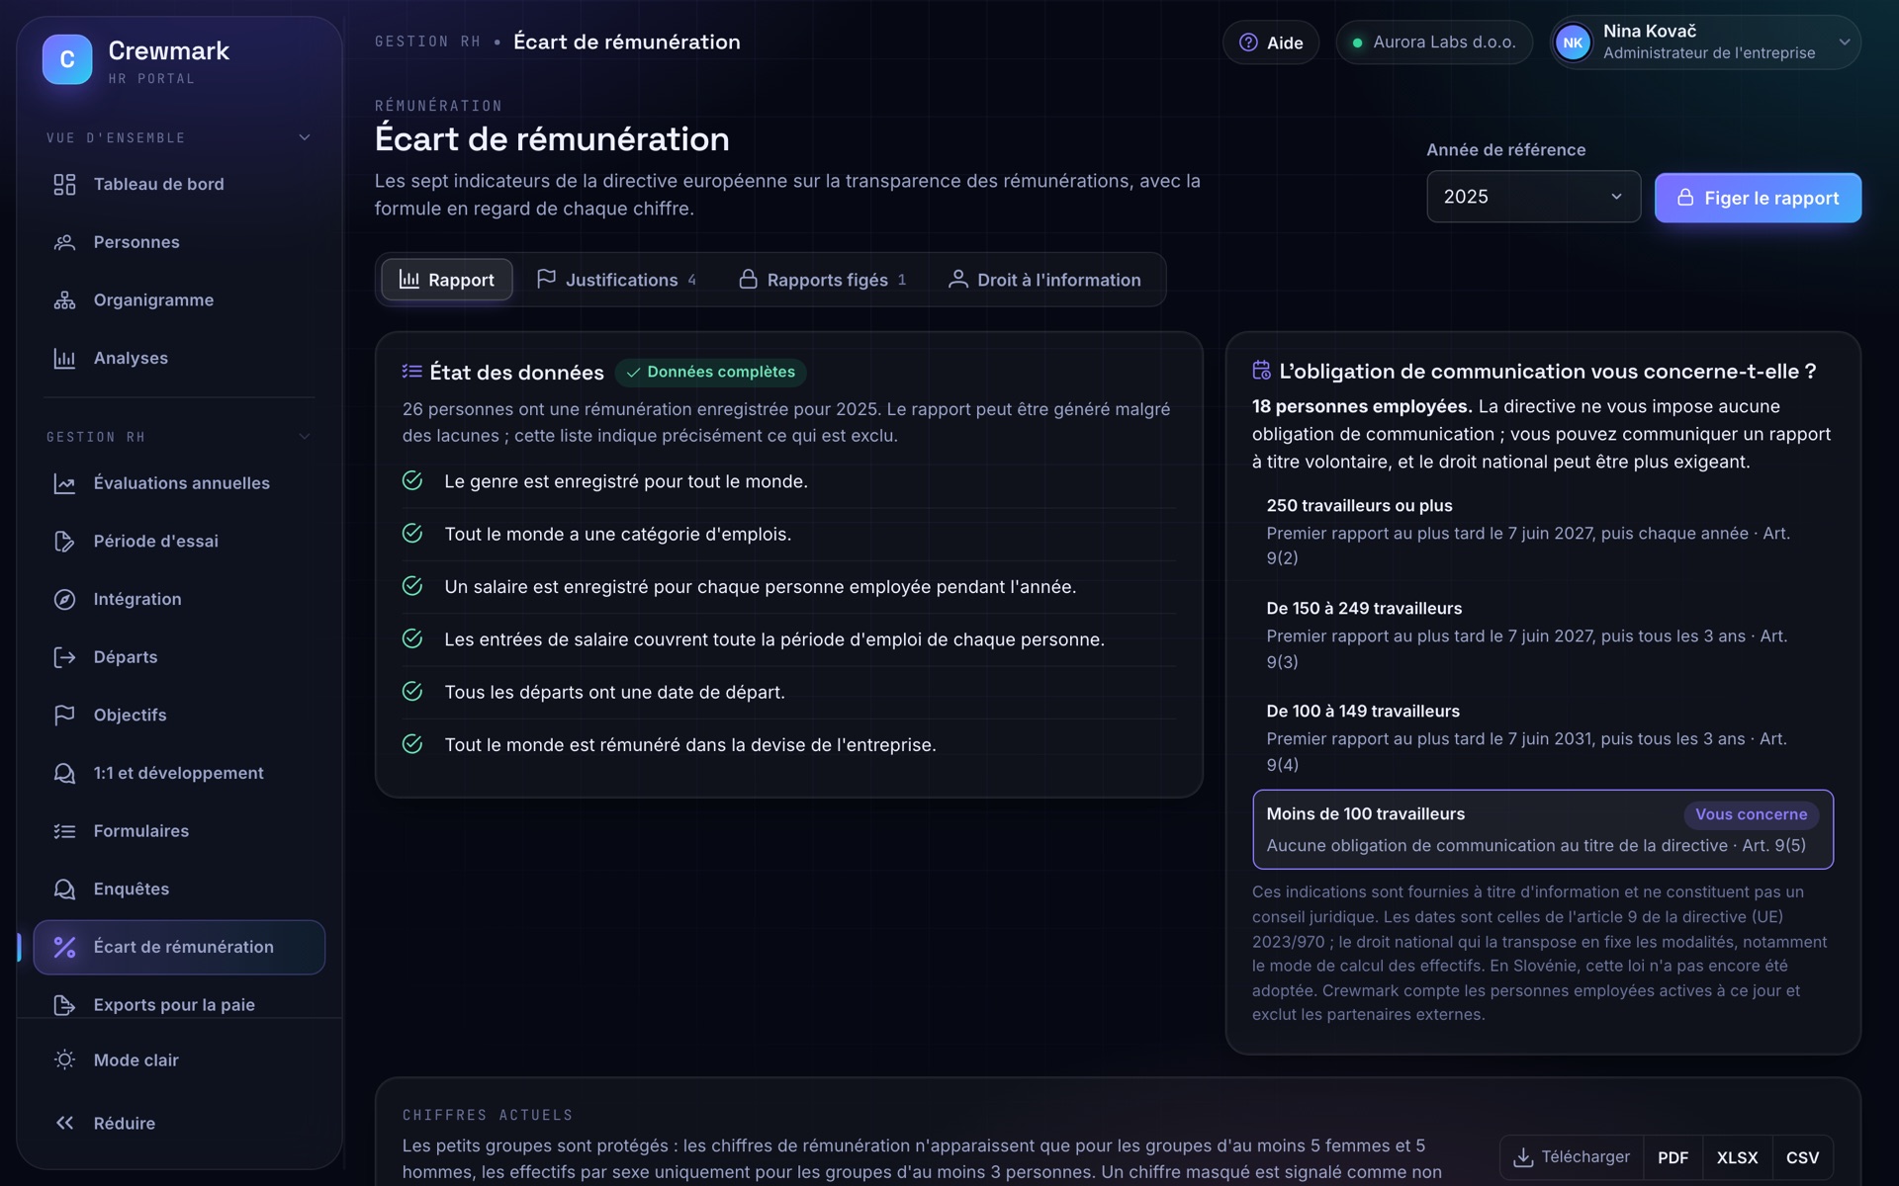Screen dimensions: 1899x1186
Task: Click 'Le genre est enregistré pour tout le monde.'
Action: [x=626, y=481]
